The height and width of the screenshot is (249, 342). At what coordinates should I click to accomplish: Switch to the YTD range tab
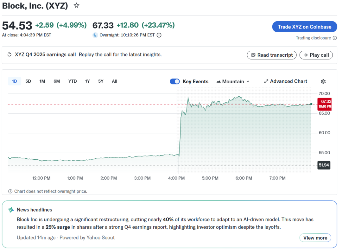point(73,81)
